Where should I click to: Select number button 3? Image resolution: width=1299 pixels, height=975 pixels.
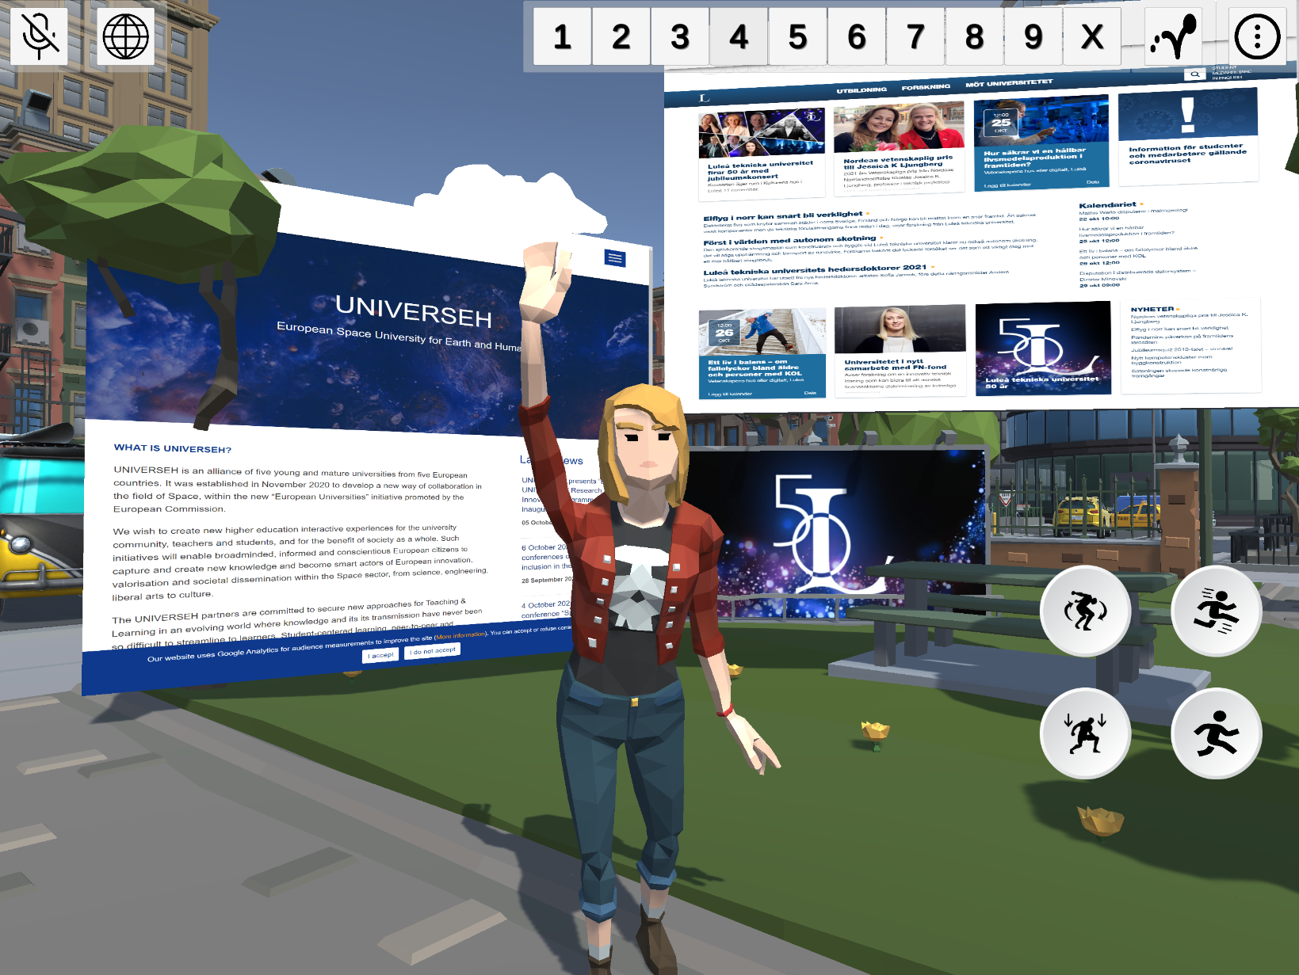coord(680,36)
